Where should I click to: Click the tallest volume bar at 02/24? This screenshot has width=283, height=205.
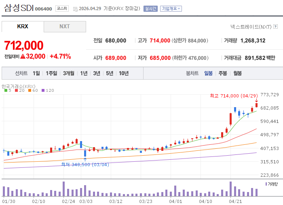[x=63, y=189]
